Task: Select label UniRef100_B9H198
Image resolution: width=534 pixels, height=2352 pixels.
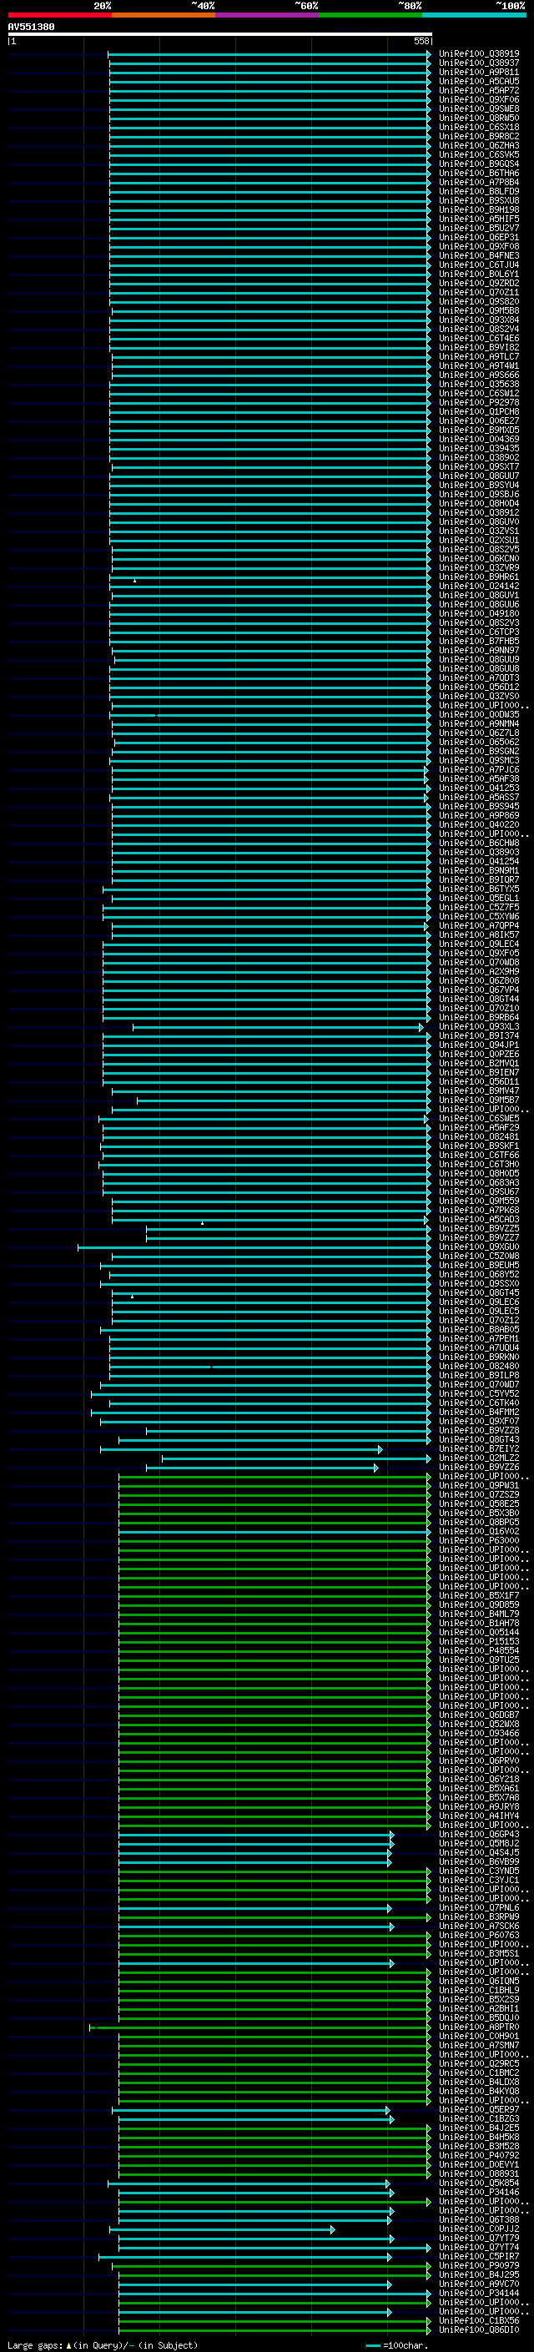Action: [479, 210]
